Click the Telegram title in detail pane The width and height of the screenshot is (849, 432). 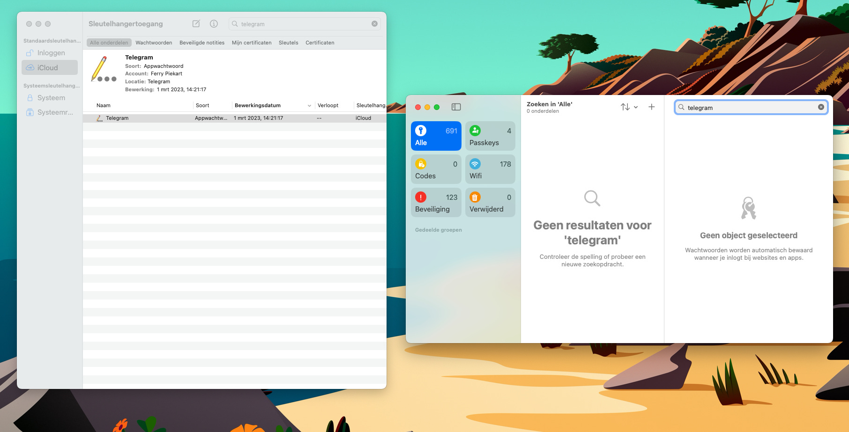[139, 58]
